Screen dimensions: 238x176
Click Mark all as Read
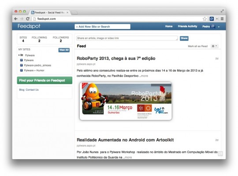pos(197,46)
